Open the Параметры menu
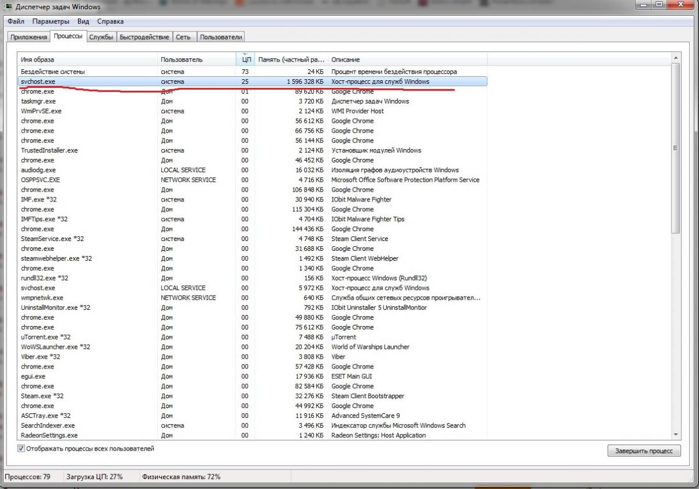This screenshot has width=699, height=489. pyautogui.click(x=51, y=22)
